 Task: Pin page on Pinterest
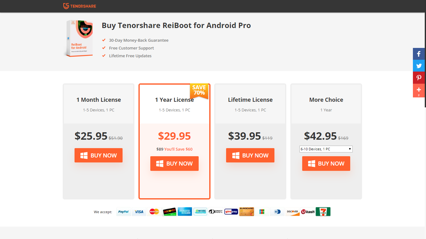[419, 78]
